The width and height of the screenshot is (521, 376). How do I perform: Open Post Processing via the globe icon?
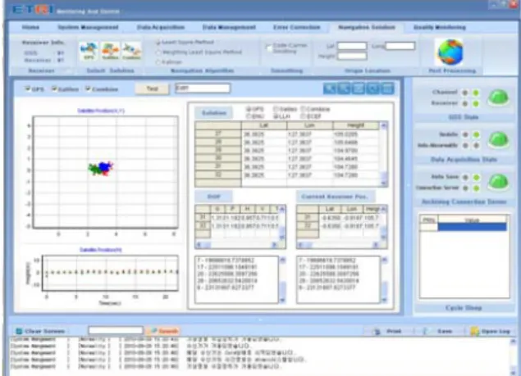(450, 52)
